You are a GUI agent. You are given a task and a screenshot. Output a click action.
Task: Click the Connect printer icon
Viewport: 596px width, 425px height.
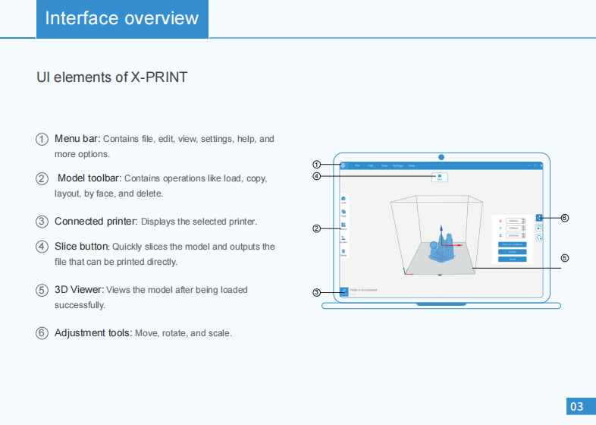(344, 291)
